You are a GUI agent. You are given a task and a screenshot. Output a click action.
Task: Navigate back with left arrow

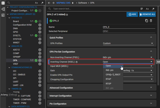[x=49, y=3]
